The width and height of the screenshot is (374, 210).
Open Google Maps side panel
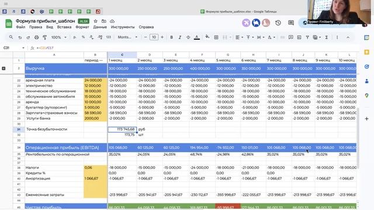click(366, 96)
